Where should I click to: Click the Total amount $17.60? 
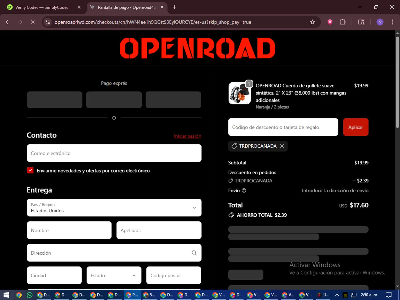(x=359, y=205)
